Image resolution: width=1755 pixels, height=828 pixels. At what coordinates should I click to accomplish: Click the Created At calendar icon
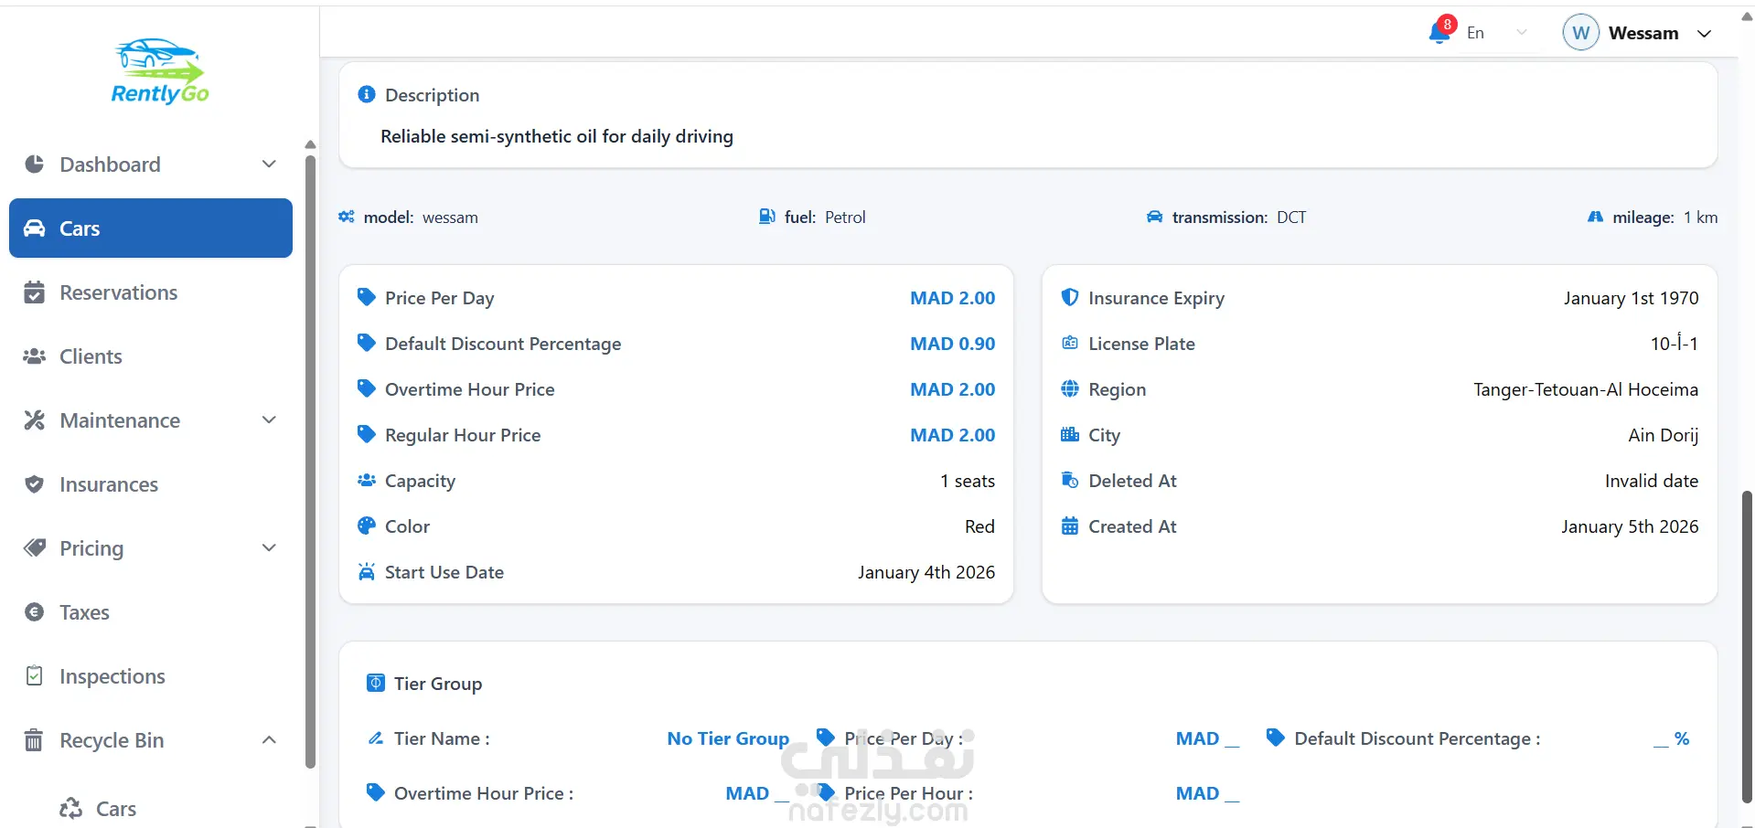1069,526
